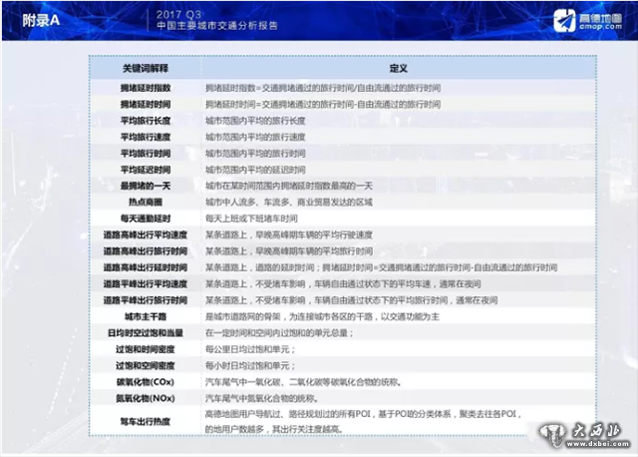
Task: Select the 驾车出行热度 keyword cell
Action: (146, 421)
